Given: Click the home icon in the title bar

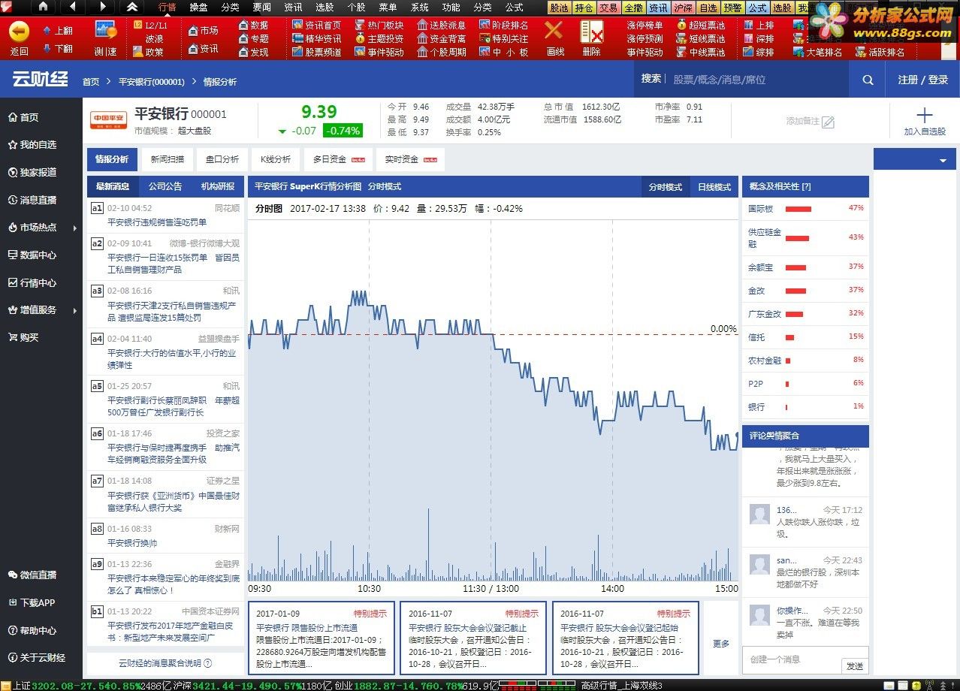Looking at the screenshot, I should tap(43, 7).
